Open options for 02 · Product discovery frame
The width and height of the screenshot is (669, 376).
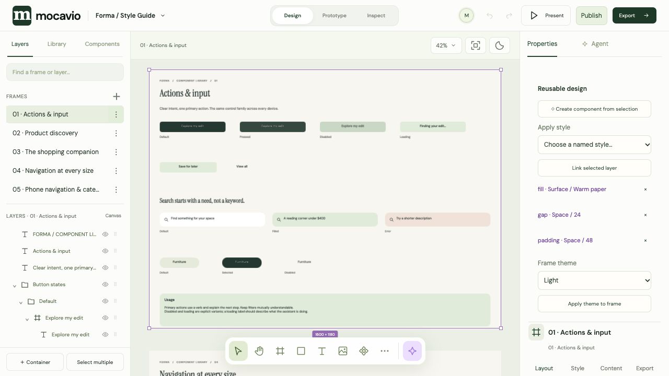coord(116,133)
